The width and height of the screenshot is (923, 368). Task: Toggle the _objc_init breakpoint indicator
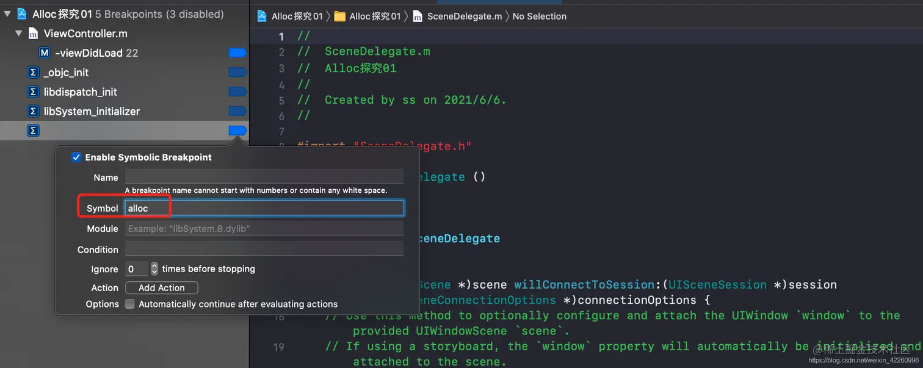click(237, 73)
